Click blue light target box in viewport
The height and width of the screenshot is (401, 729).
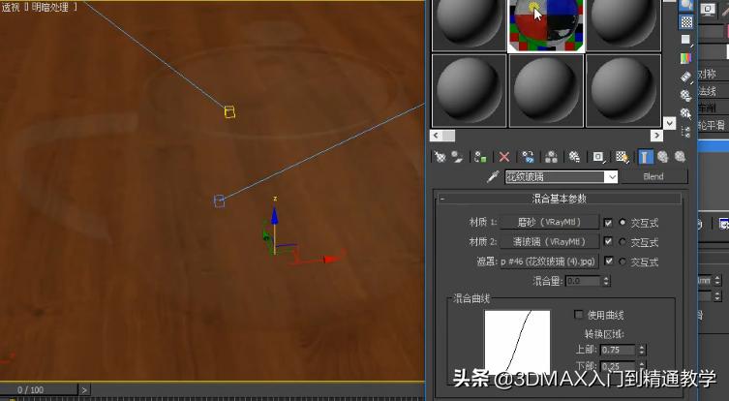(219, 200)
